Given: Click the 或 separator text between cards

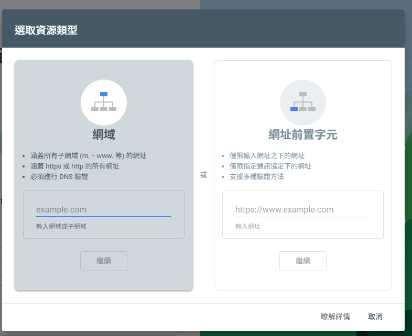Looking at the screenshot, I should (203, 175).
